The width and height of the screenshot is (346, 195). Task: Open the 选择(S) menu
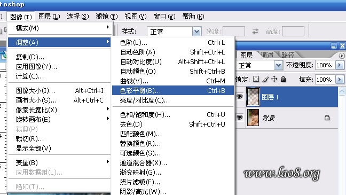[x=78, y=17]
